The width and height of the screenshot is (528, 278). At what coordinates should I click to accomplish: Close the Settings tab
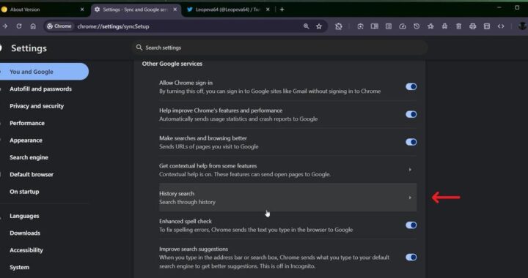[175, 10]
